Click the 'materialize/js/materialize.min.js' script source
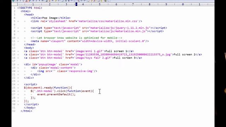This screenshot has height=127, width=226. coord(118,31)
